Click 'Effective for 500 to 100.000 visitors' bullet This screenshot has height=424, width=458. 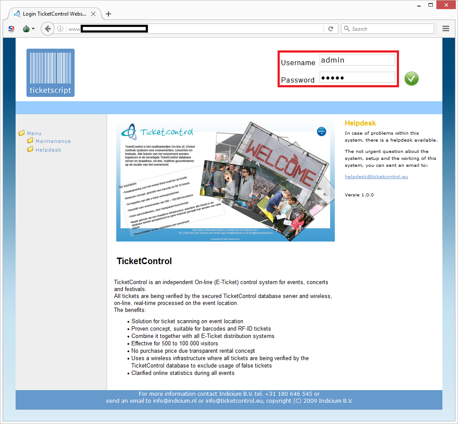pos(175,344)
